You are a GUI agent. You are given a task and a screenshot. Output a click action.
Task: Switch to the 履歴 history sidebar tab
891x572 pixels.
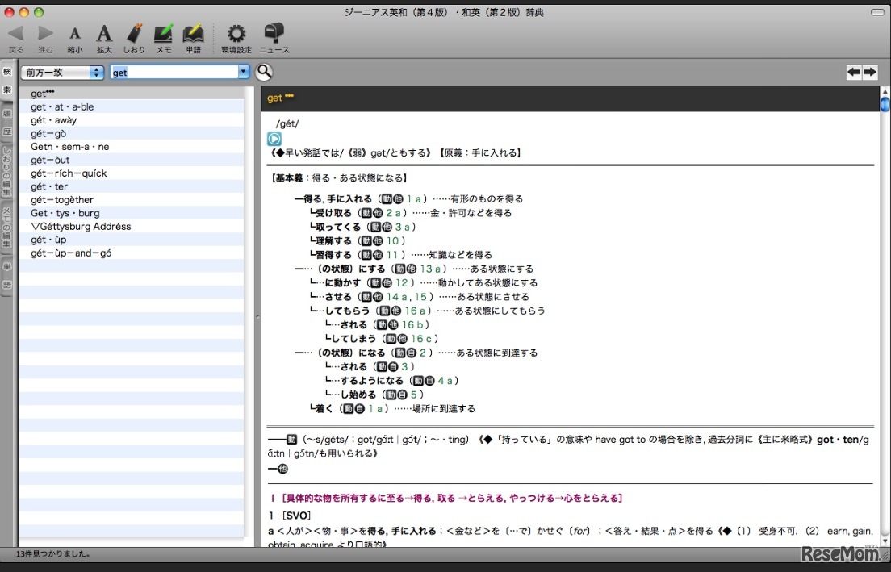point(6,123)
